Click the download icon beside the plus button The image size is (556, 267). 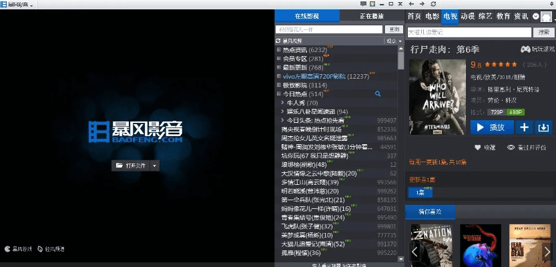click(543, 127)
